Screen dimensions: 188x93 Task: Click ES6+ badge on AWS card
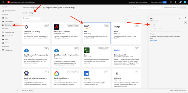(x=107, y=25)
